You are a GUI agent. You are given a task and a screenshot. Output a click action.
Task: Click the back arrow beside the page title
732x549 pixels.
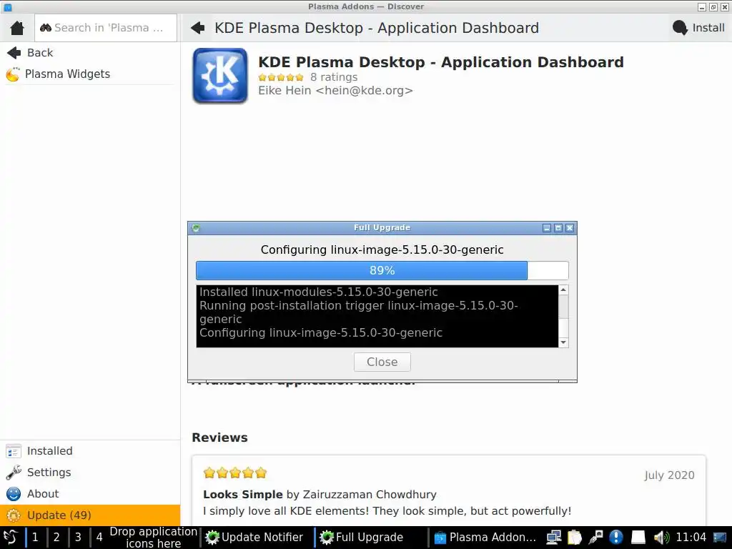(198, 28)
